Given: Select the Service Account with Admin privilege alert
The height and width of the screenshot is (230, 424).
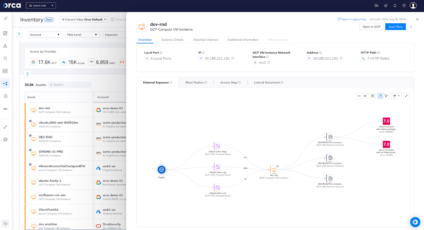Looking at the screenshot, I should [x=386, y=121].
